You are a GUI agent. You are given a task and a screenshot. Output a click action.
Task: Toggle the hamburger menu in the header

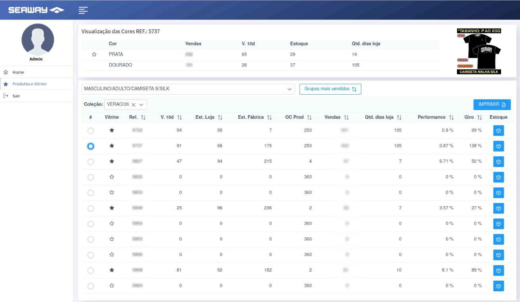[x=83, y=10]
